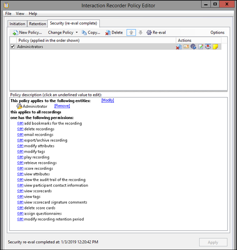The height and width of the screenshot is (250, 237).
Task: Click the Remove link next to Administrator
Action: (62, 106)
